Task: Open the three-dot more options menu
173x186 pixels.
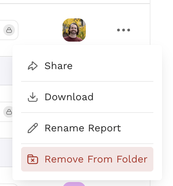Action: click(124, 30)
